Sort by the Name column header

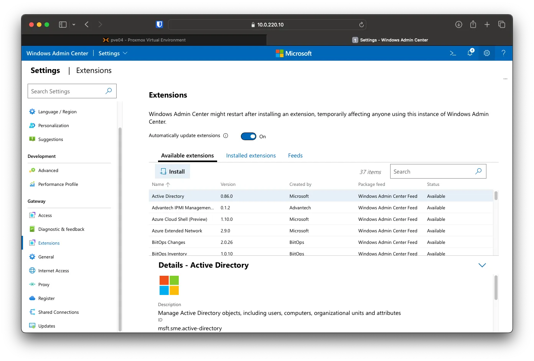point(161,184)
